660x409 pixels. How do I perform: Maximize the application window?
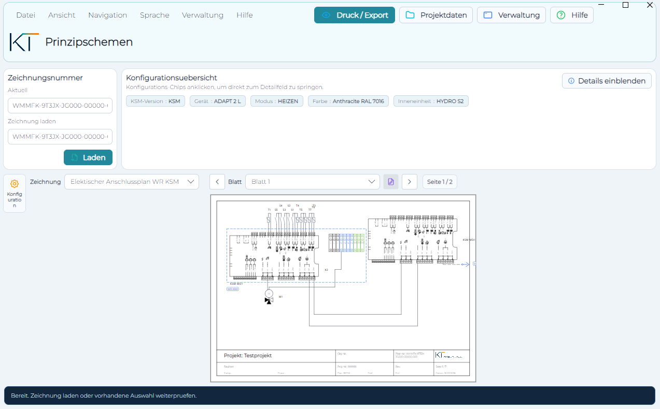[625, 5]
